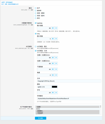Click the Copyright watermark text field
The height and width of the screenshot is (124, 105).
(x=69, y=81)
